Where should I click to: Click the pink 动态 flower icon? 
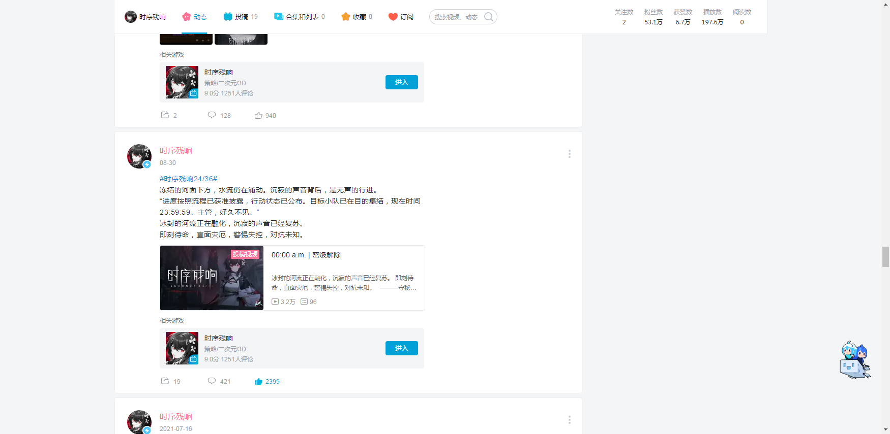187,17
